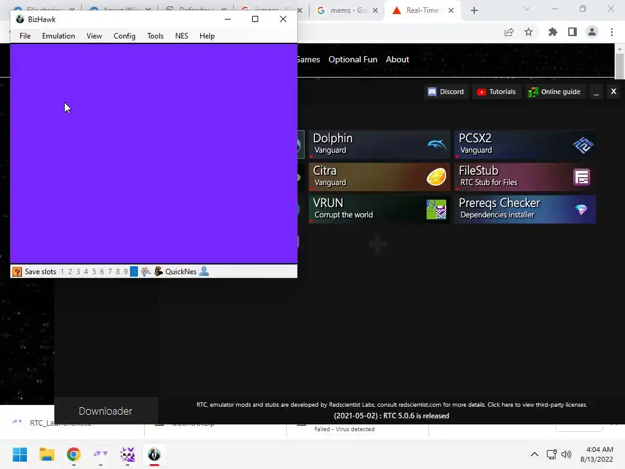Click the QuickNes core icon
The width and height of the screenshot is (625, 469).
tap(159, 271)
